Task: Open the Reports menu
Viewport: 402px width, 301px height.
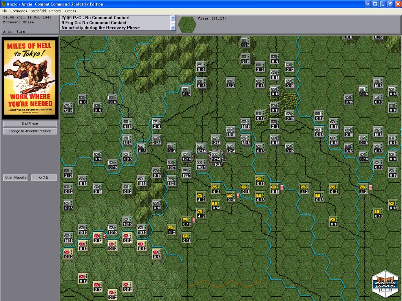Action: point(55,11)
